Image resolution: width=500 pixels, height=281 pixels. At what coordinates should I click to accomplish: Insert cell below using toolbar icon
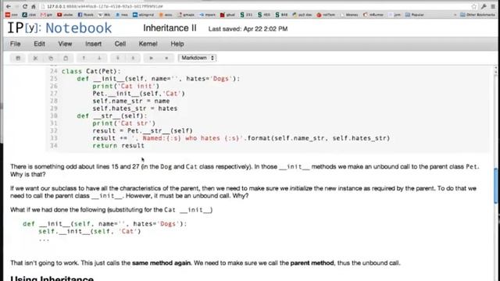[x=133, y=58]
